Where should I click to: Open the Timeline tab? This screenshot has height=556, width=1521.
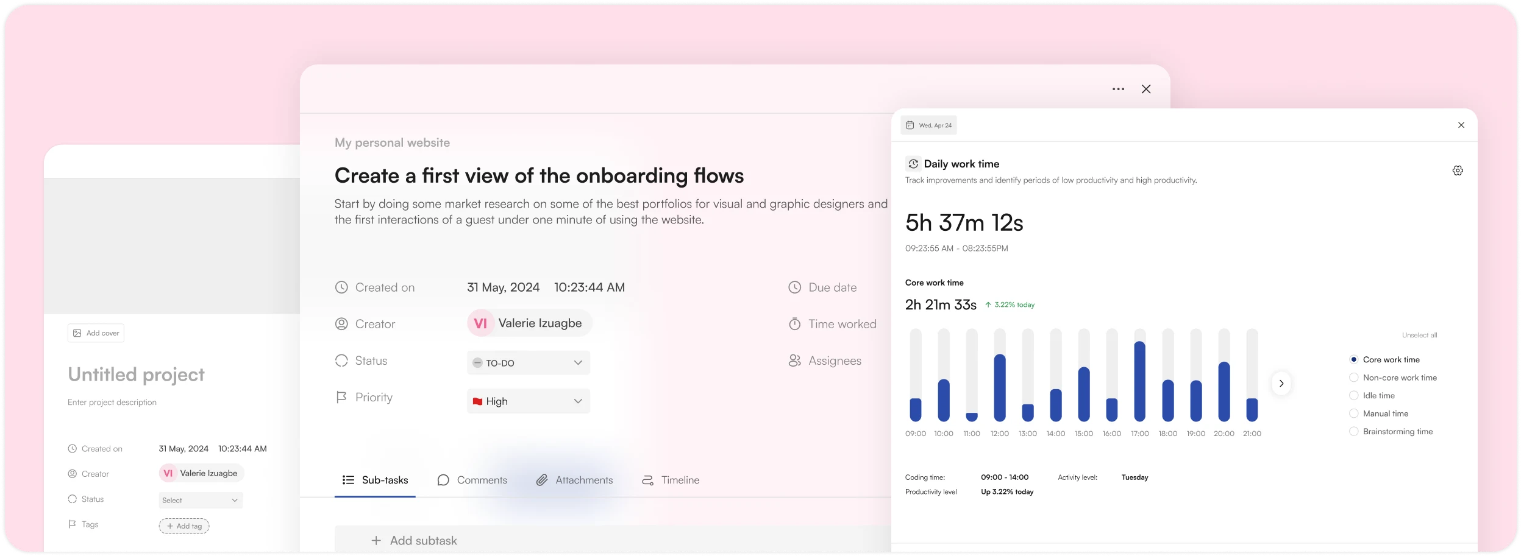click(x=681, y=480)
